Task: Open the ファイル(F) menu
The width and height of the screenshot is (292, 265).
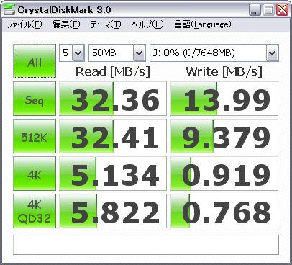Action: pos(24,24)
